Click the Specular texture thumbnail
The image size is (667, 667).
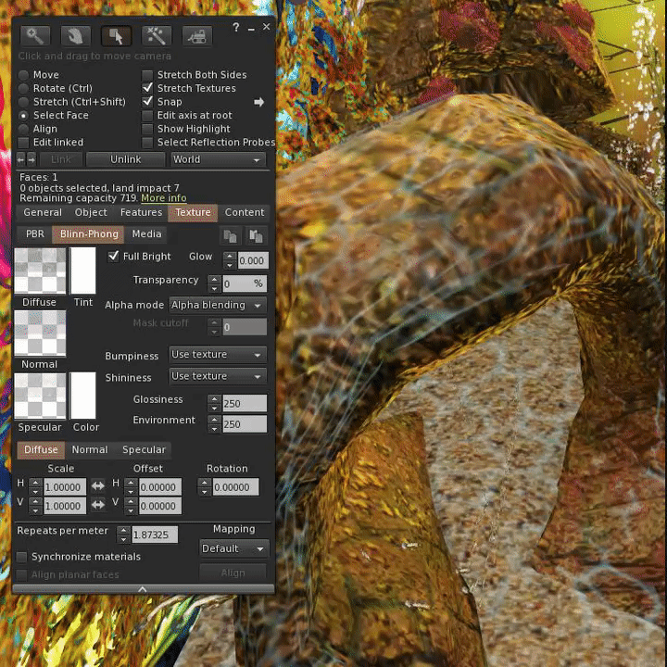(x=40, y=396)
